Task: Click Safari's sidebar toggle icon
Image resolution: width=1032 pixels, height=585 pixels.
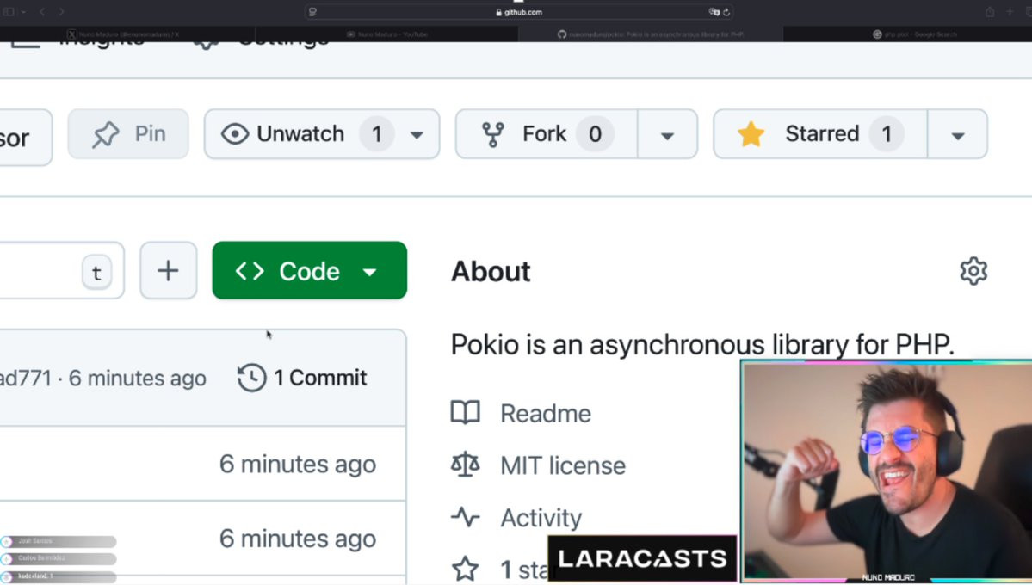Action: pyautogui.click(x=9, y=12)
